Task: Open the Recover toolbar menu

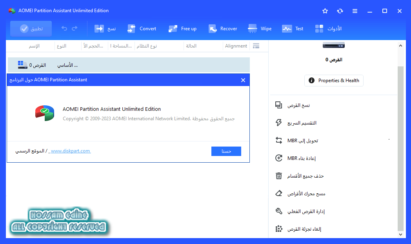Action: point(223,29)
